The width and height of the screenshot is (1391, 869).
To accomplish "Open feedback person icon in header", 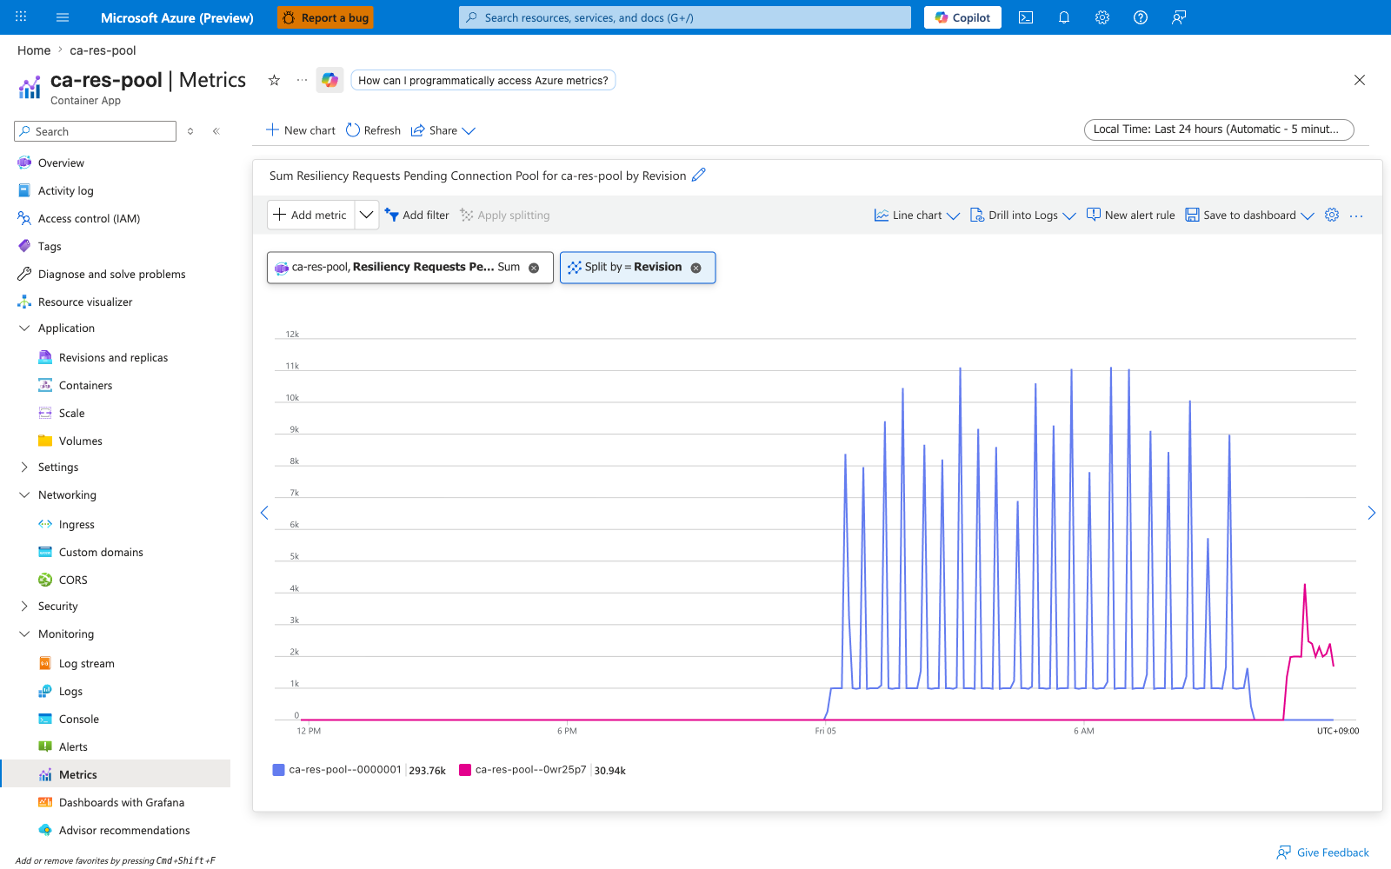I will pyautogui.click(x=1179, y=17).
